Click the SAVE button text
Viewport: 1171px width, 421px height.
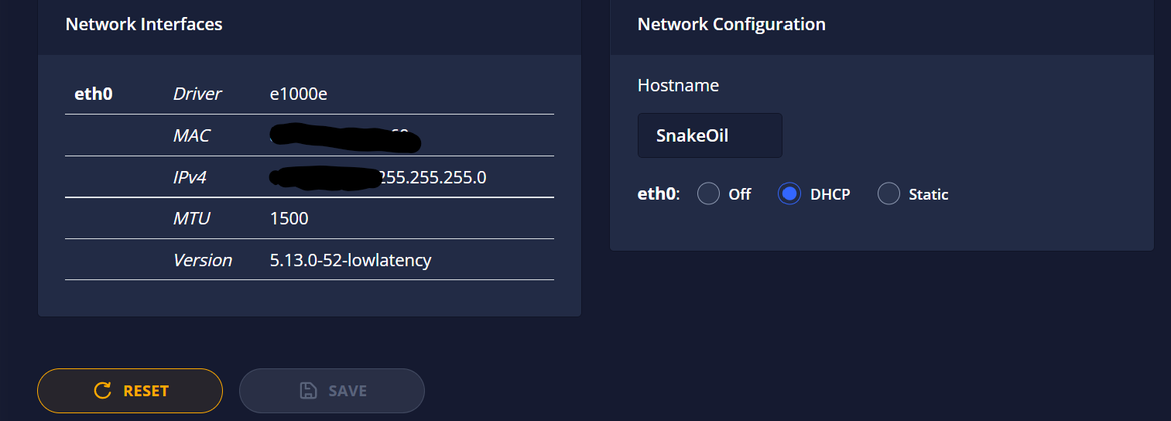348,391
